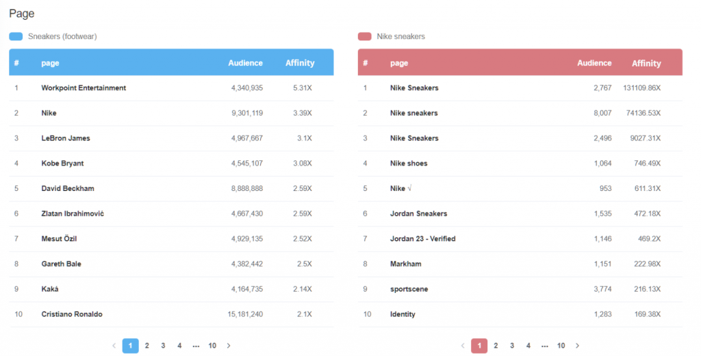Select current page 1 in Sneakers table
The height and width of the screenshot is (356, 701).
[x=131, y=345]
